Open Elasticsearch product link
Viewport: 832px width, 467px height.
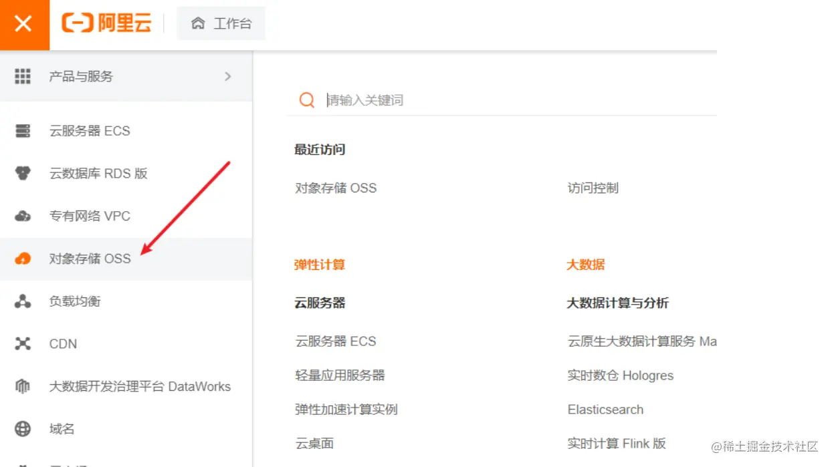(606, 410)
